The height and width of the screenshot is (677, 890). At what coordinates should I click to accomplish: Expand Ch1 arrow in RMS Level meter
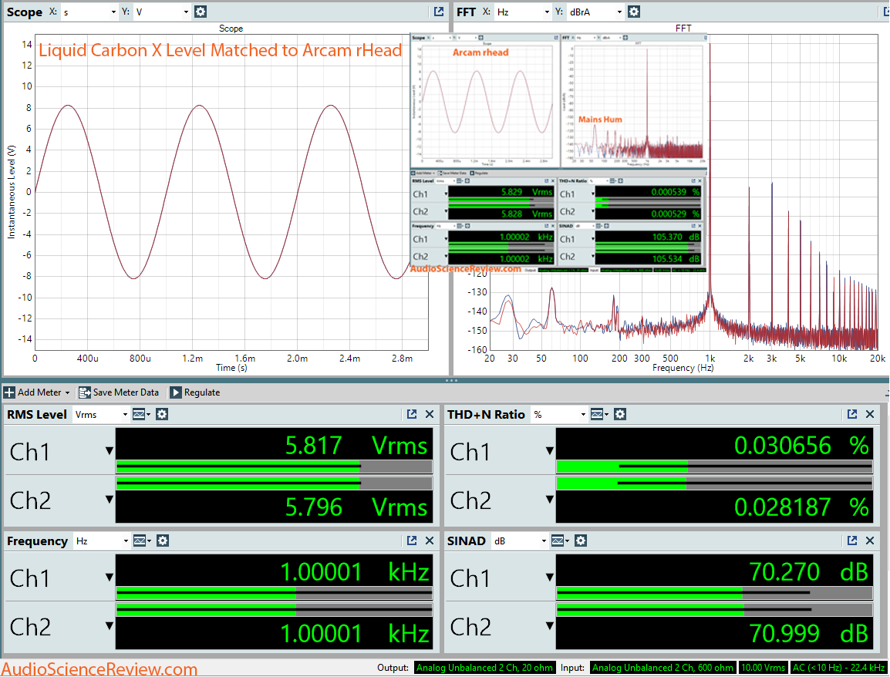click(109, 451)
